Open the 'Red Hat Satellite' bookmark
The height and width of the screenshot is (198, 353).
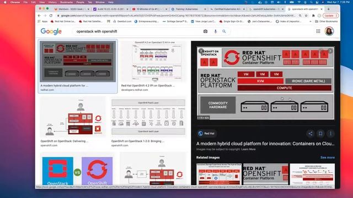coord(90,21)
